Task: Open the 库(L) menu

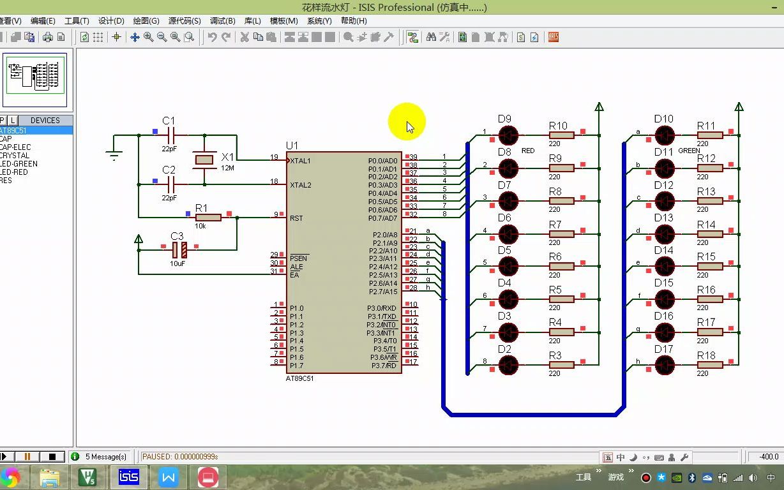Action: click(253, 21)
